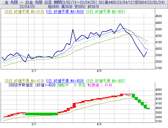Click the 4300 label on upper chart axis
Screen dimensions: 168x128
159,29
